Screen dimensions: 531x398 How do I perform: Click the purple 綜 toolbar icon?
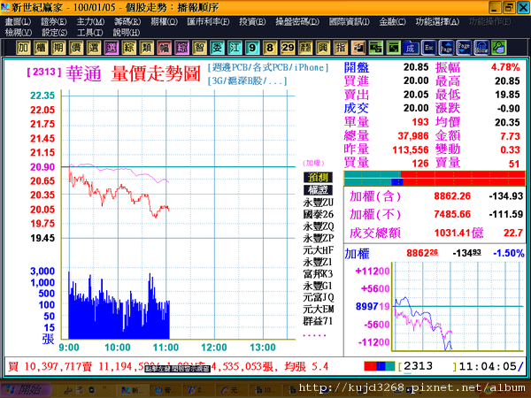point(181,48)
